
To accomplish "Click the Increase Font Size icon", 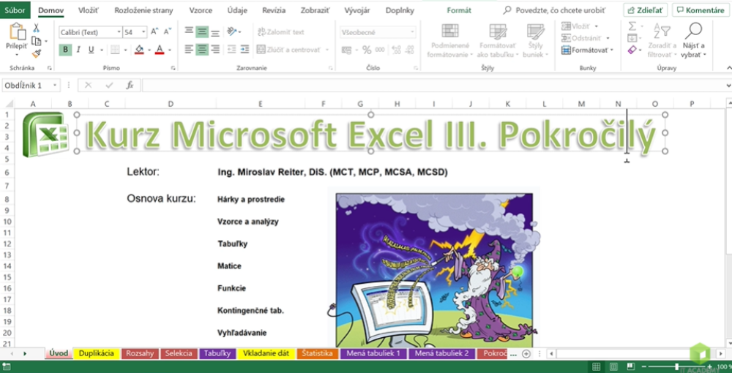I will click(x=154, y=32).
